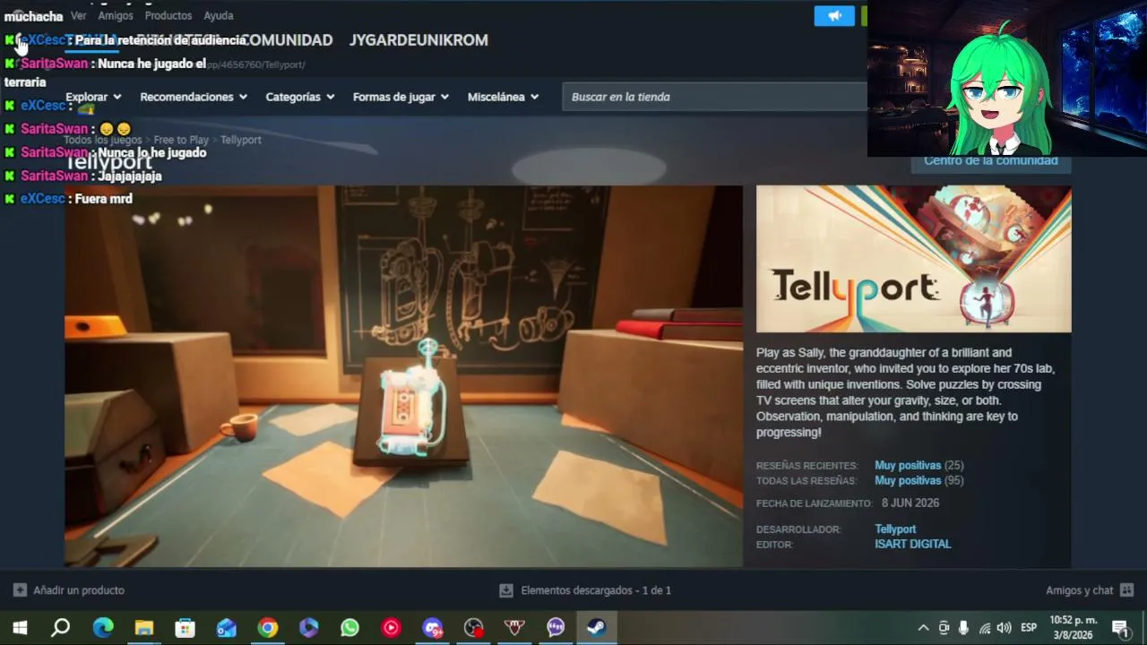Open the Windows Start menu
The image size is (1147, 645).
tap(20, 627)
